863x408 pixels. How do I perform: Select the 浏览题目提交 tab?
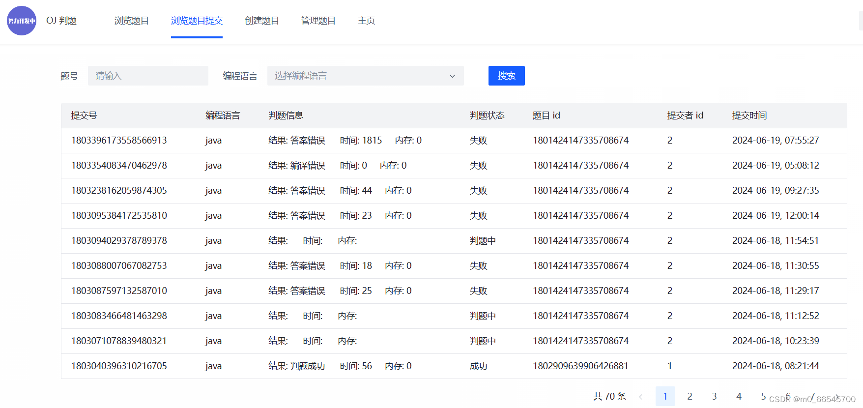pos(197,21)
